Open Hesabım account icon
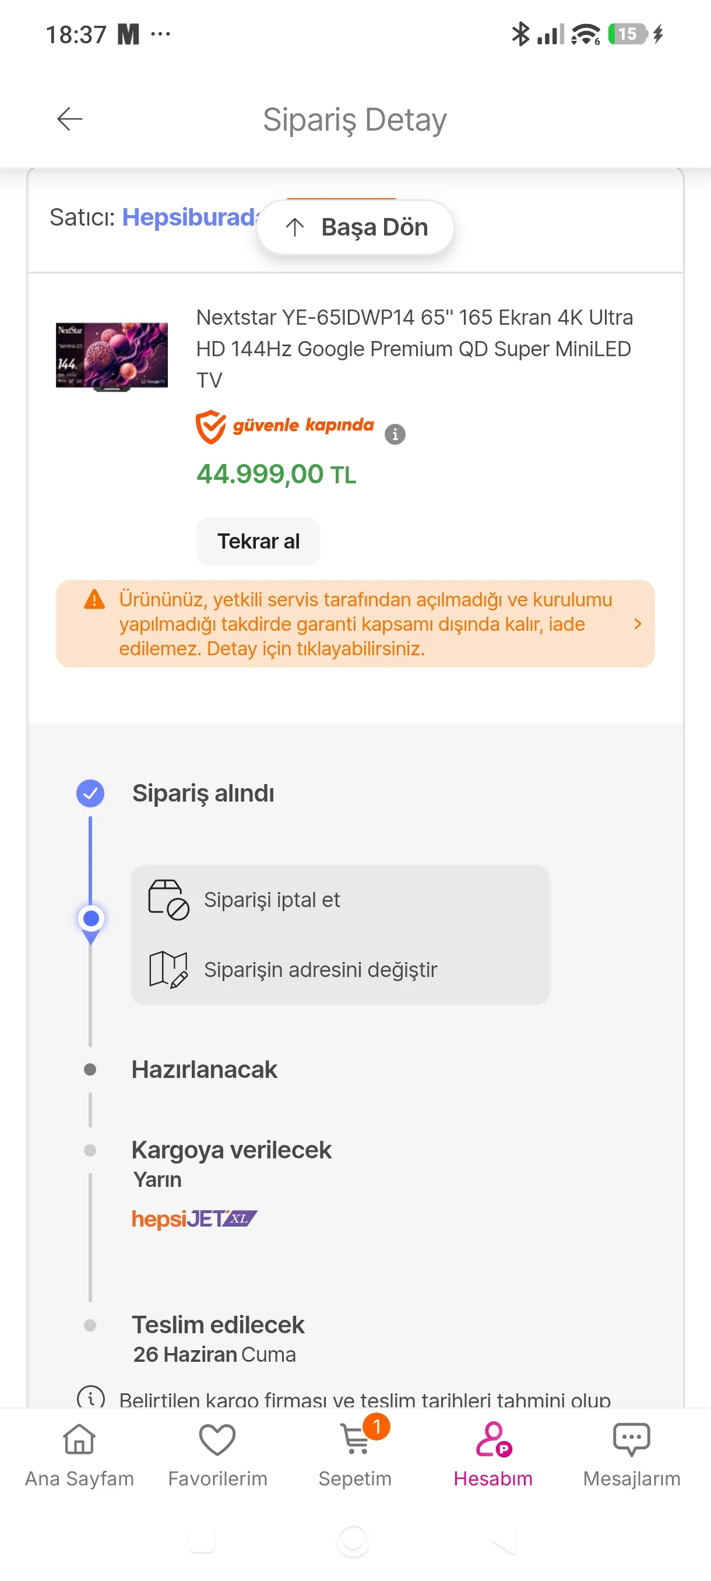The height and width of the screenshot is (1581, 711). pos(493,1439)
